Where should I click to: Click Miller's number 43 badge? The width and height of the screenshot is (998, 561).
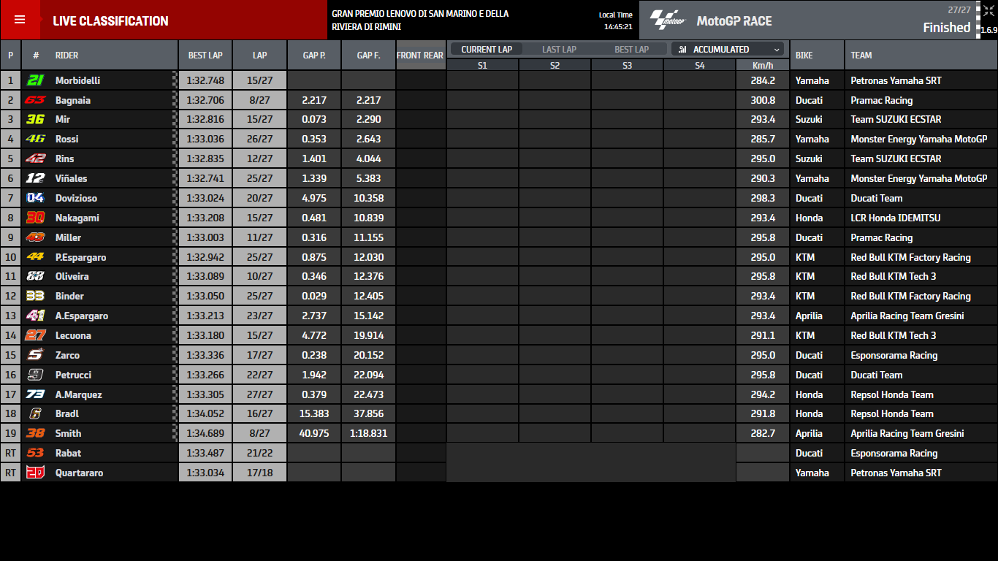point(35,237)
